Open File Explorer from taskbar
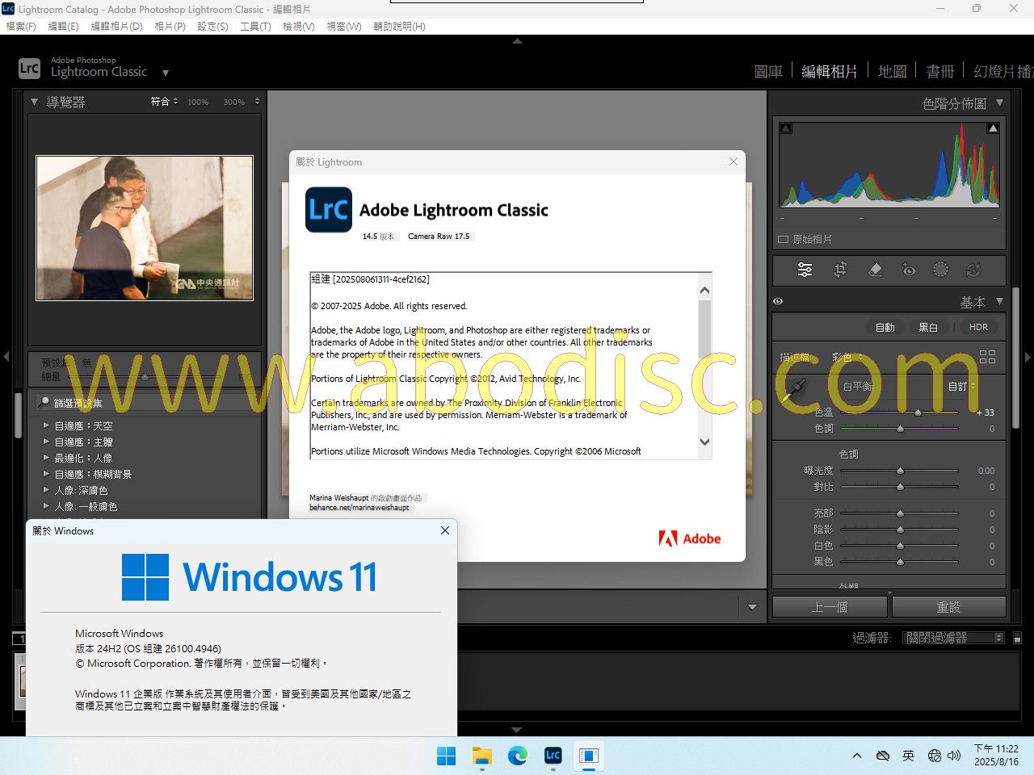Image resolution: width=1034 pixels, height=775 pixels. tap(482, 756)
